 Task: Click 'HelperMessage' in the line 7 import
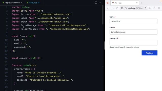pos(29,29)
